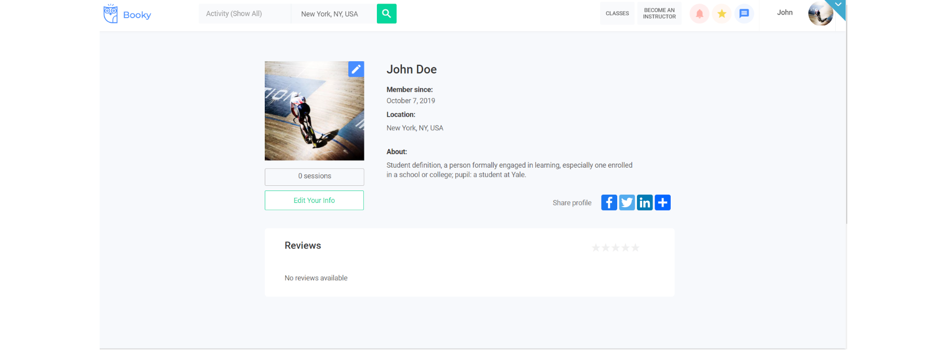Click the reviews star rating
950x354 pixels.
pyautogui.click(x=616, y=248)
